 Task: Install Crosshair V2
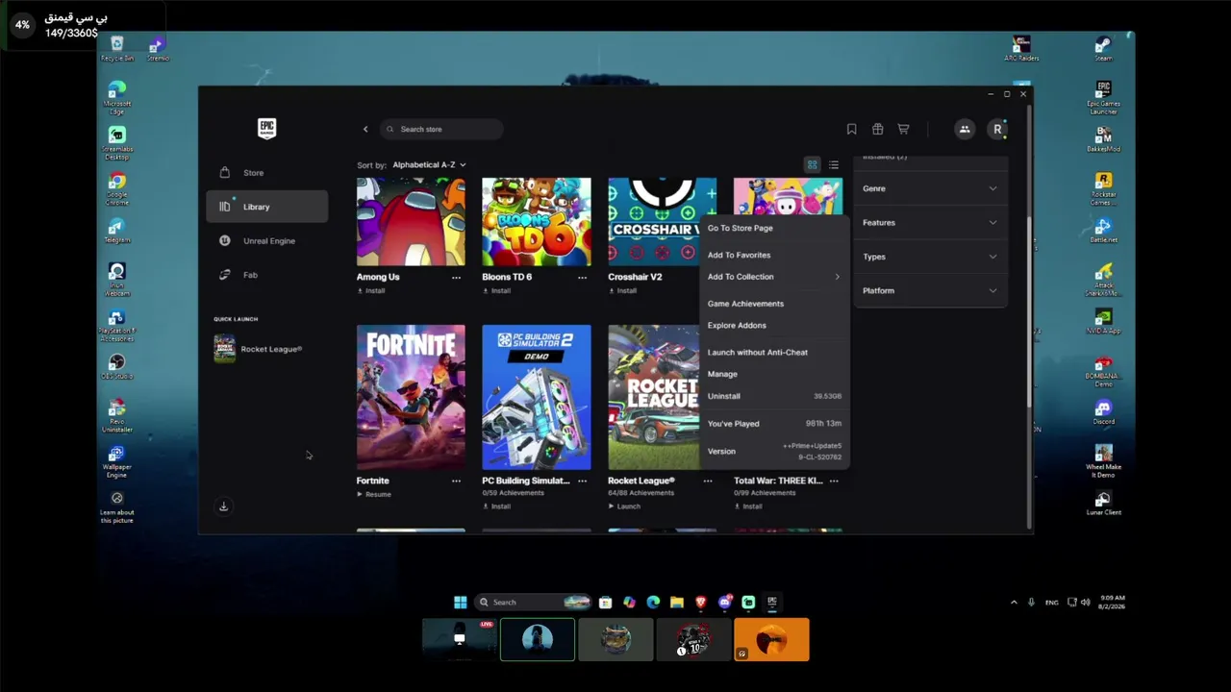(x=622, y=290)
